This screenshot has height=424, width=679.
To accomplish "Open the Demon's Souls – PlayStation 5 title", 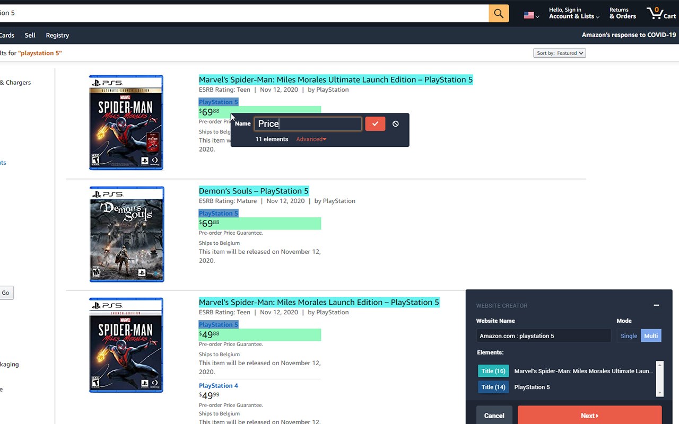I will [254, 191].
